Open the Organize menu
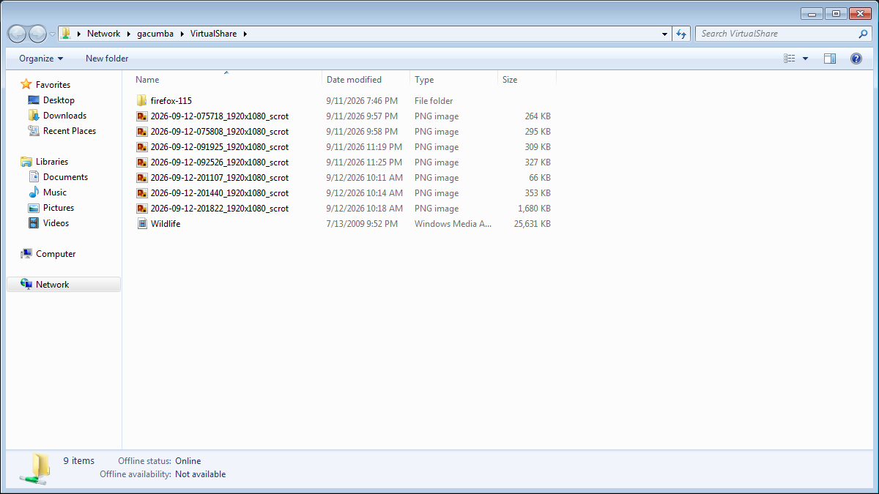 point(41,59)
